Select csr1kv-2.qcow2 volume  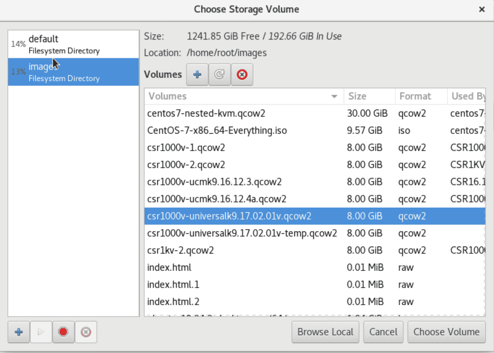[315, 250]
